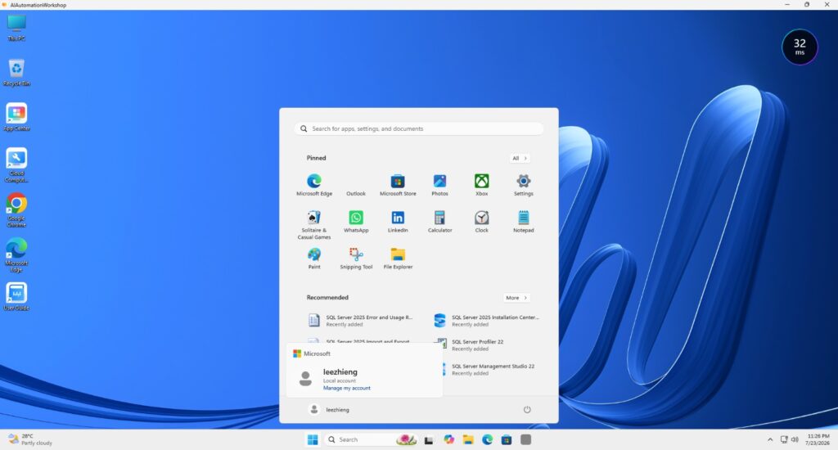This screenshot has height=450, width=838.
Task: Open the Calculator app
Action: click(x=439, y=221)
